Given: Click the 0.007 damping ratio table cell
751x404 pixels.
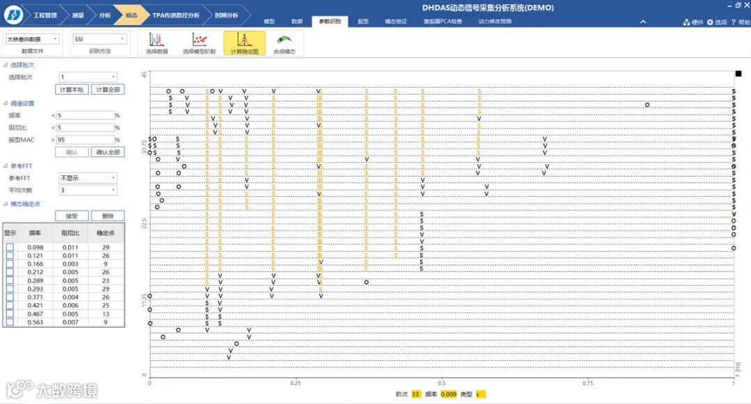Looking at the screenshot, I should click(x=70, y=322).
